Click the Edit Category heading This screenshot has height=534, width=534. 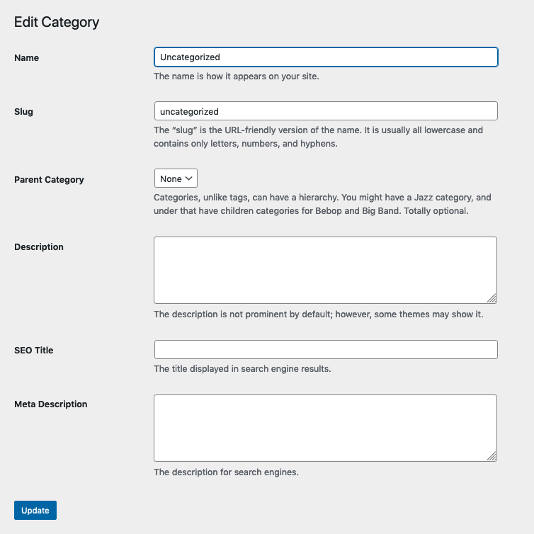coord(57,22)
